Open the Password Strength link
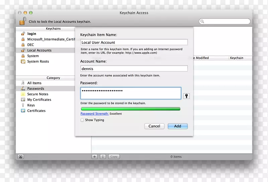The width and height of the screenshot is (268, 182). [94, 114]
